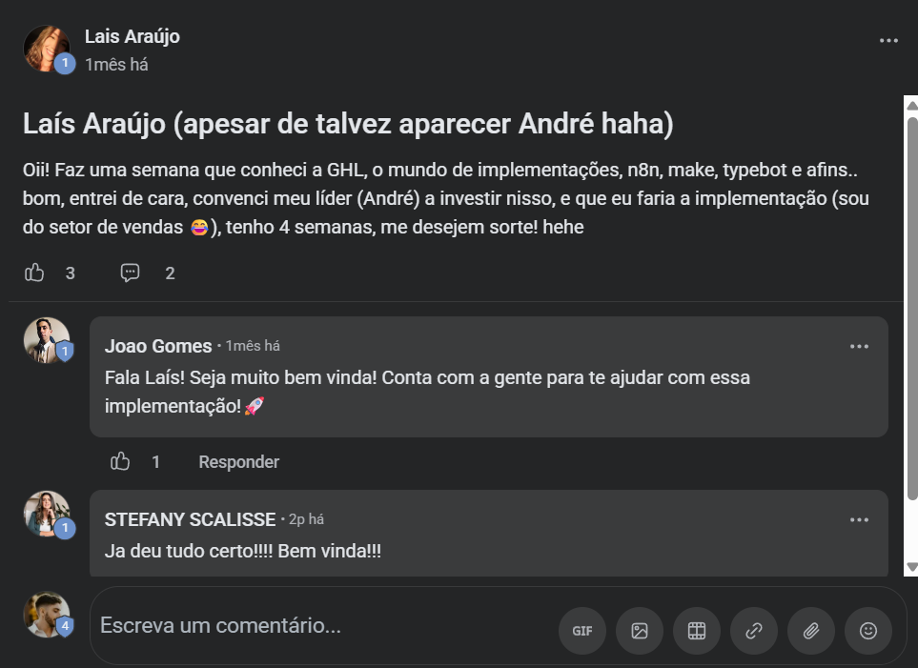Viewport: 918px width, 668px height.
Task: Click the GIF button in comment box
Action: coord(581,631)
